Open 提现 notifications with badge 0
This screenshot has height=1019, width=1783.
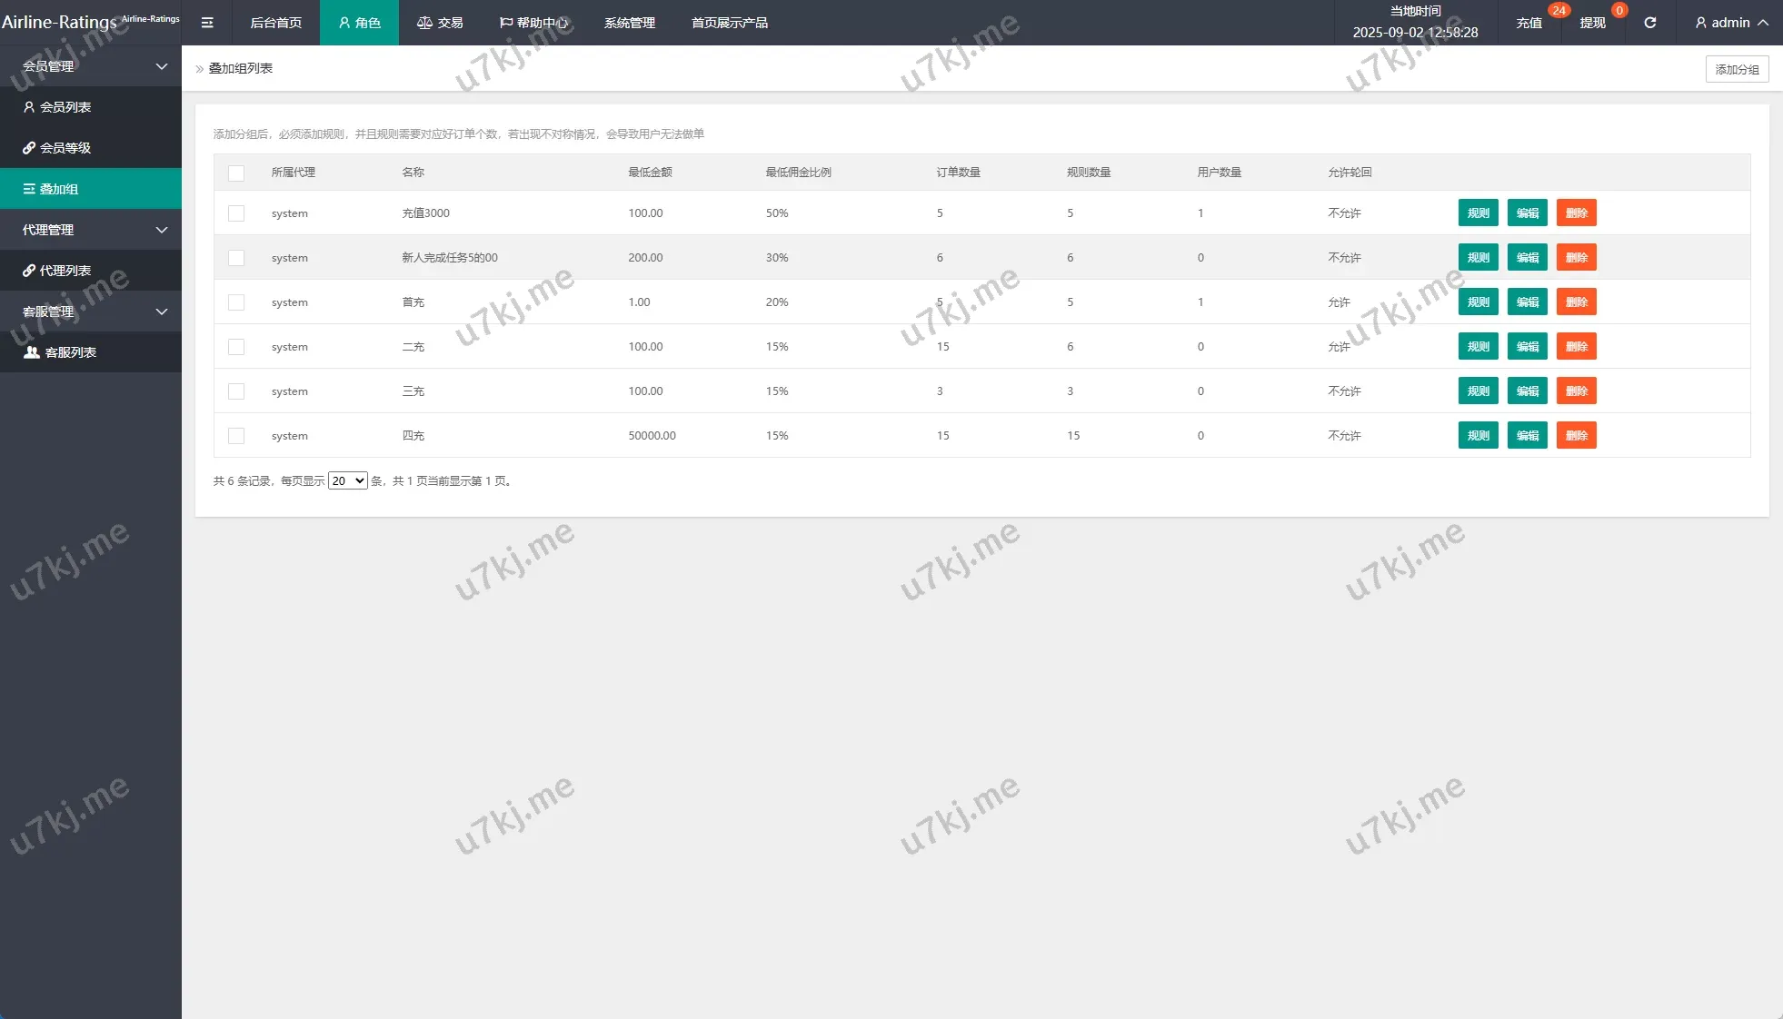(1592, 23)
